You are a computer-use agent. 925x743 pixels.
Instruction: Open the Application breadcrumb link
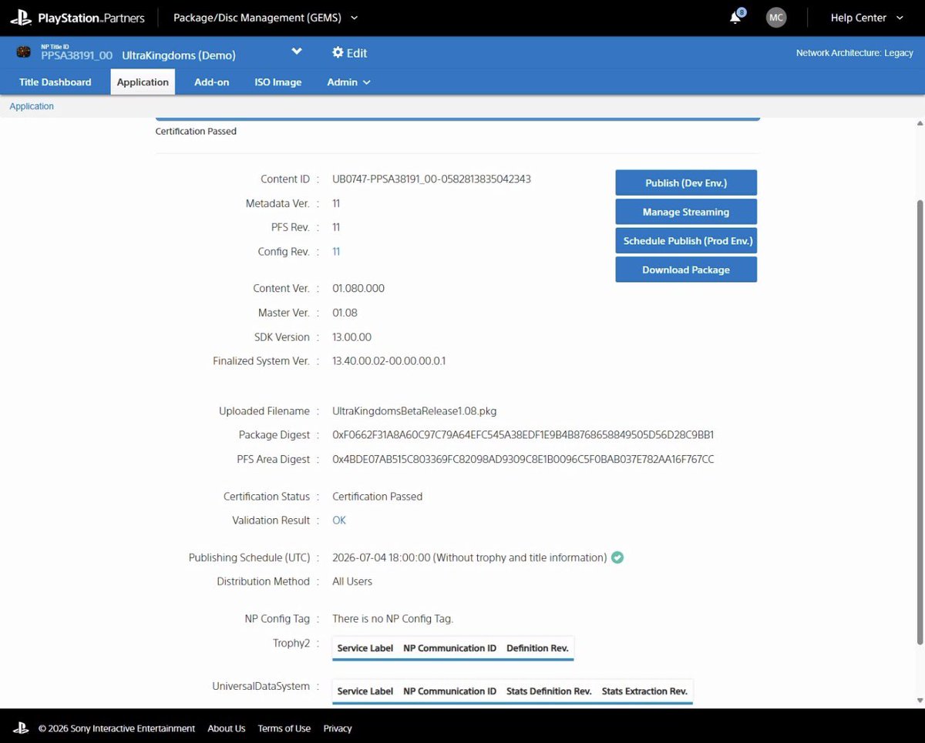pyautogui.click(x=32, y=106)
